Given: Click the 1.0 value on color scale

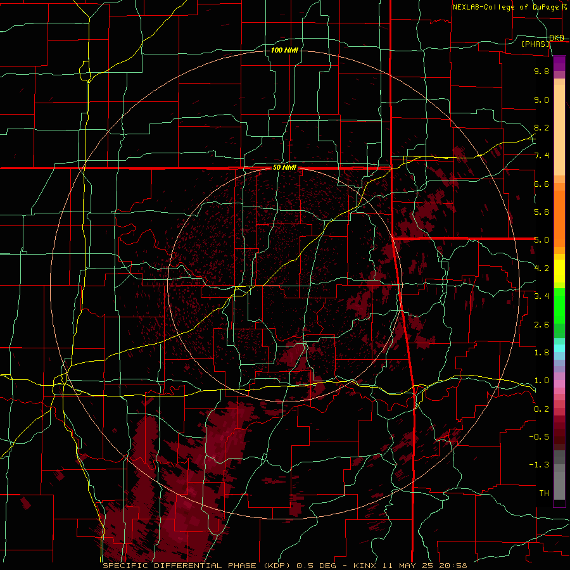Looking at the screenshot, I should [541, 381].
